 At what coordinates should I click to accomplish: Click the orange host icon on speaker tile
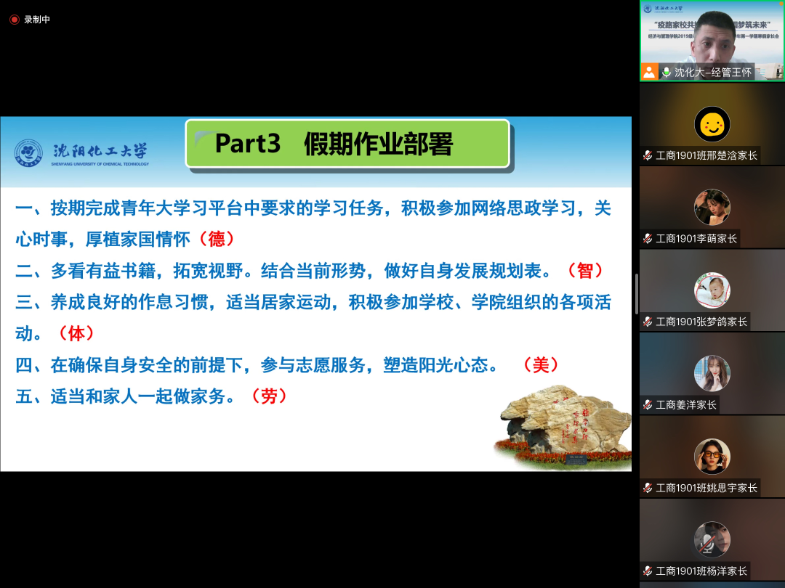click(x=649, y=72)
